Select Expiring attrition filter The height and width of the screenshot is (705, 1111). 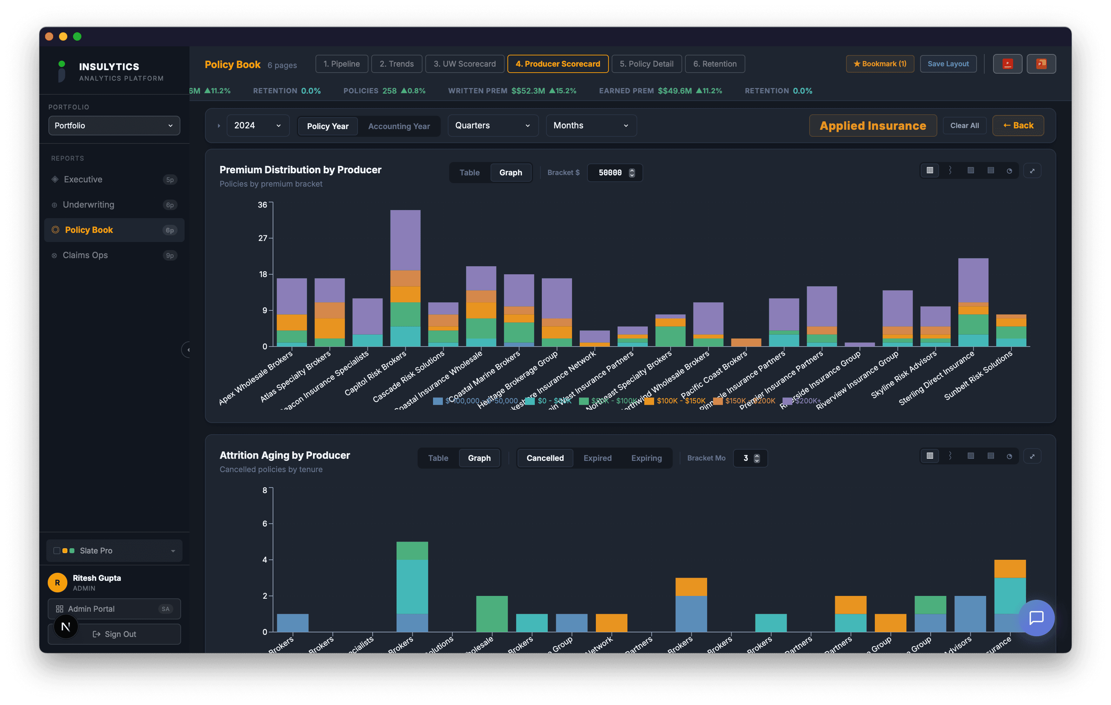tap(646, 458)
